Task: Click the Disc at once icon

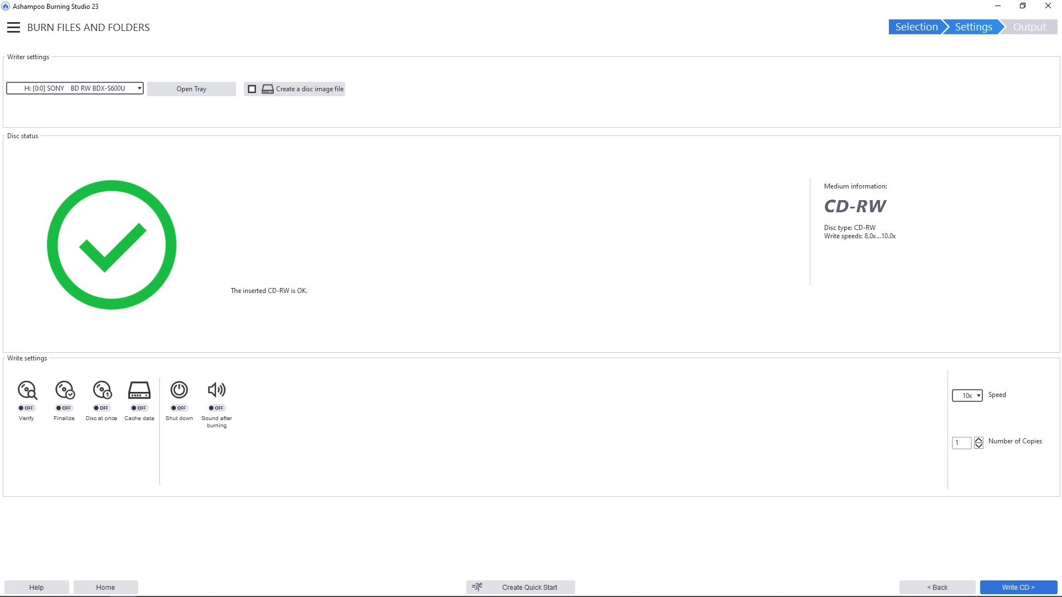Action: click(x=101, y=389)
